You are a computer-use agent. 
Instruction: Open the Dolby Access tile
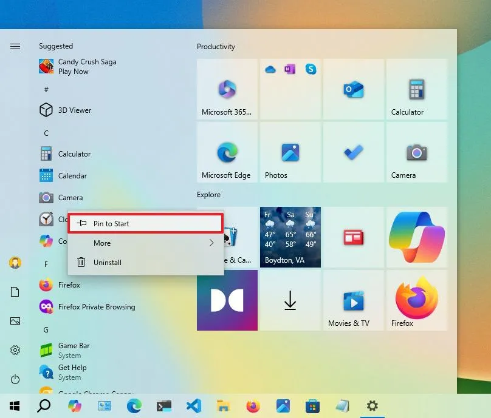coord(227,300)
